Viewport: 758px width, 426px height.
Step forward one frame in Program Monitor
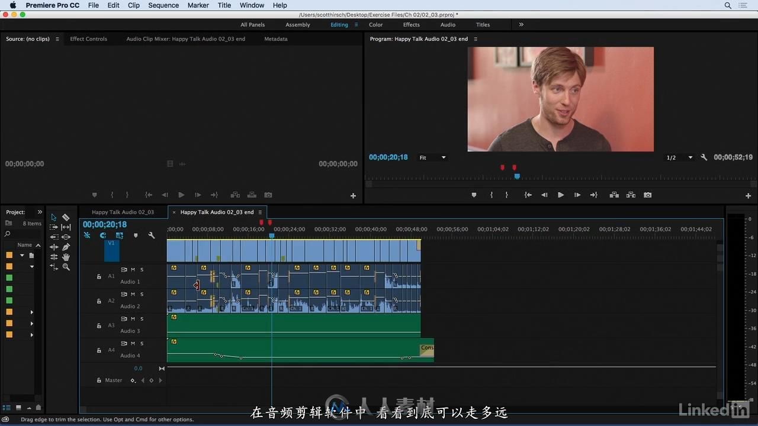(577, 195)
